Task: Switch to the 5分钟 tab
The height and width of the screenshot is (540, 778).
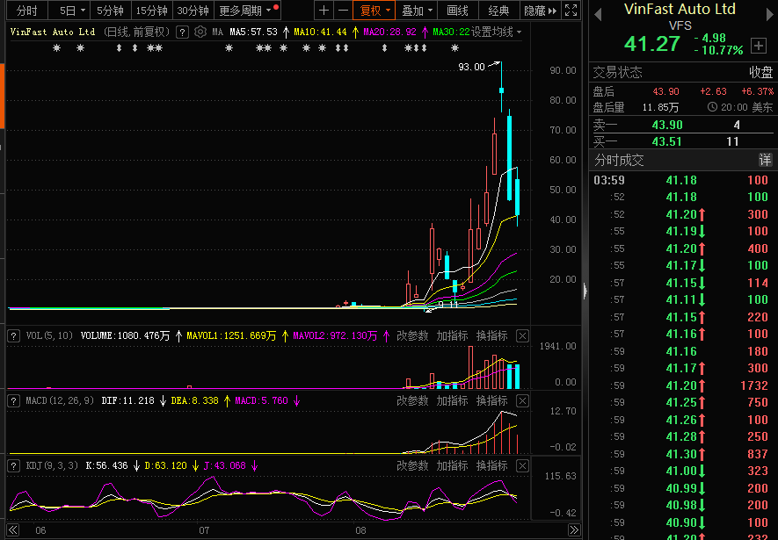Action: tap(110, 11)
